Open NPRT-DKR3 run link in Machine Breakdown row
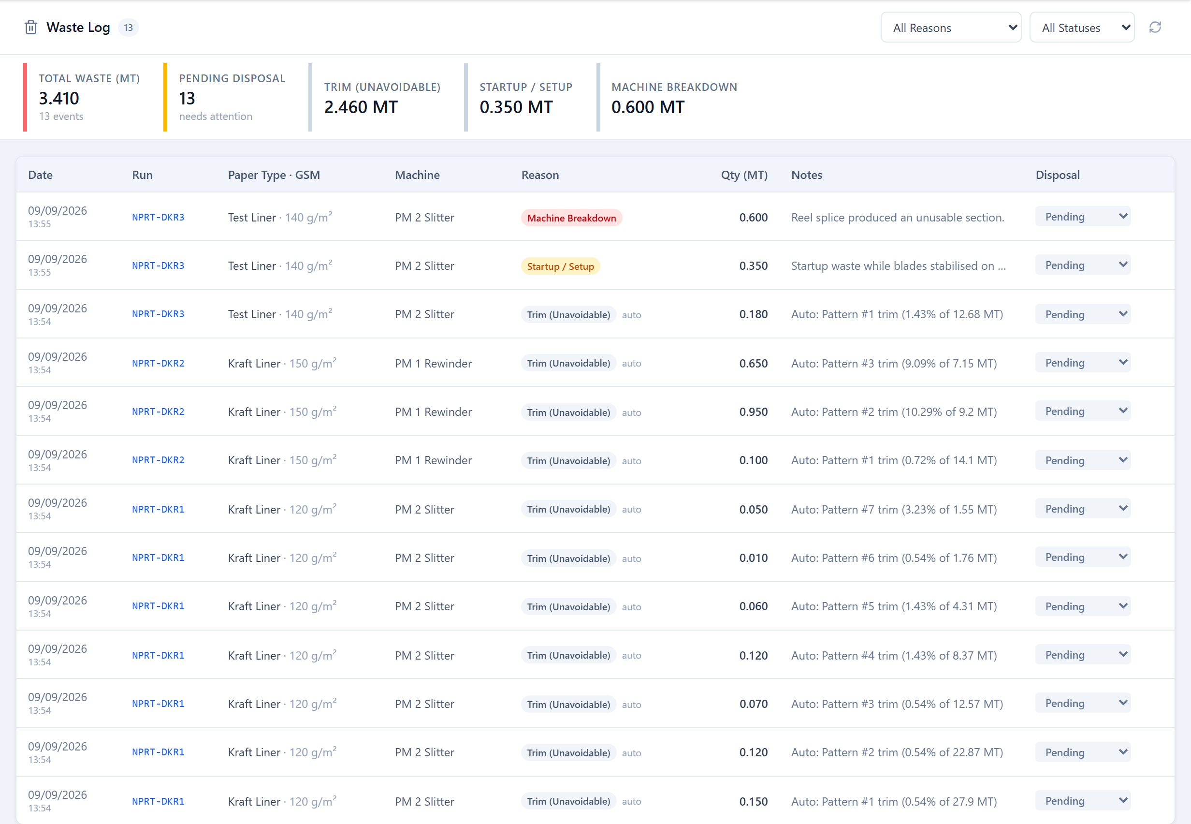This screenshot has width=1191, height=824. click(x=158, y=217)
